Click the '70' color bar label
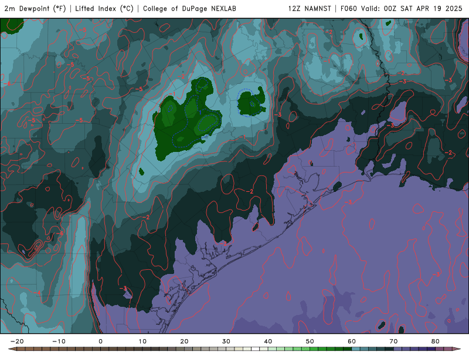Screen dimensions: 469x352 click(393, 341)
